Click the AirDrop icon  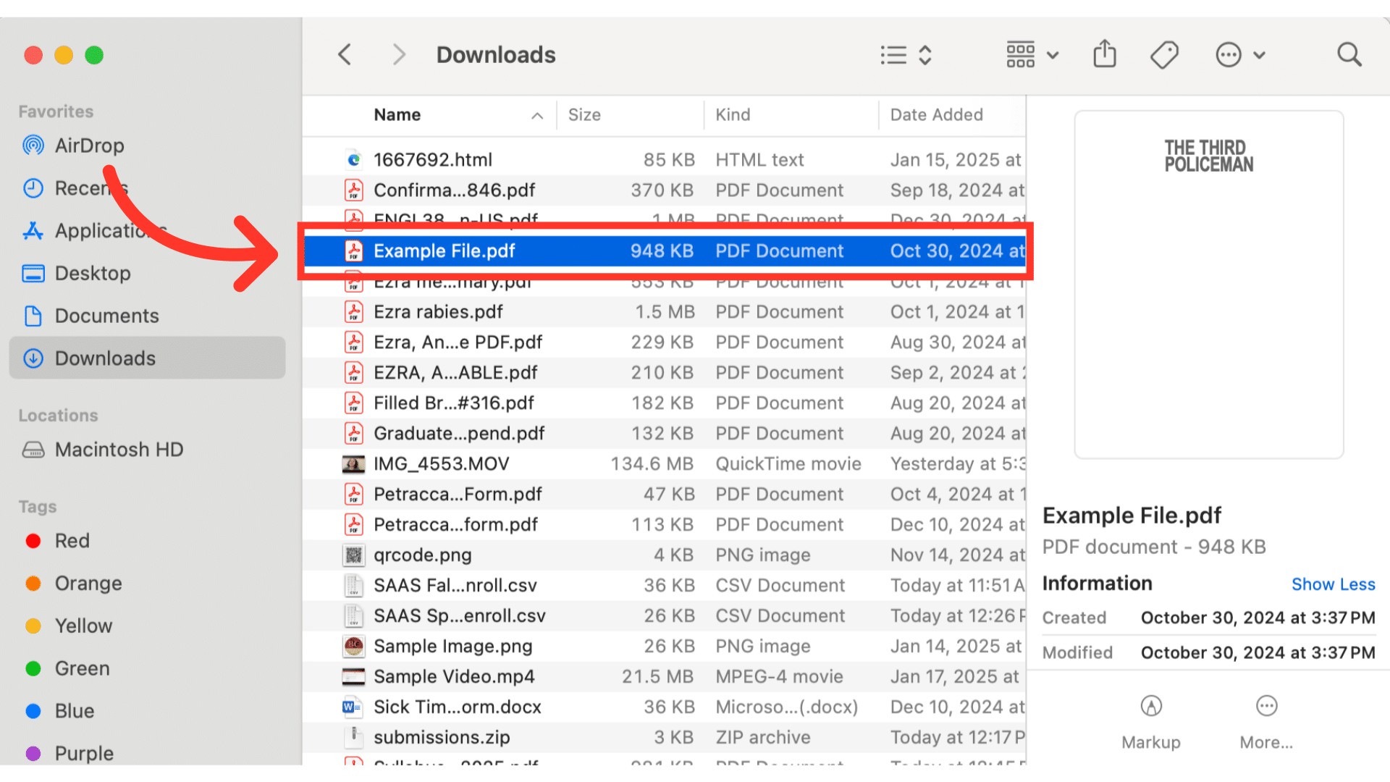(33, 146)
